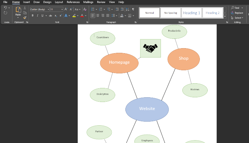
Task: Toggle Italic formatting
Action: click(x=37, y=16)
